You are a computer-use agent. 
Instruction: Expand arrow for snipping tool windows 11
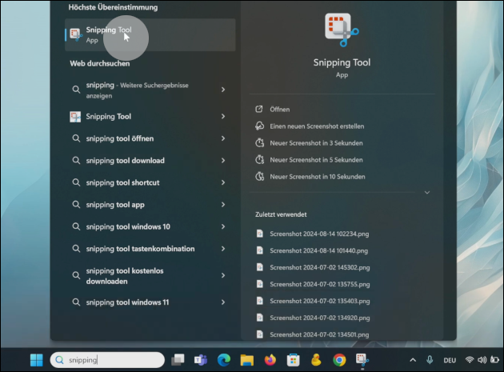point(223,302)
